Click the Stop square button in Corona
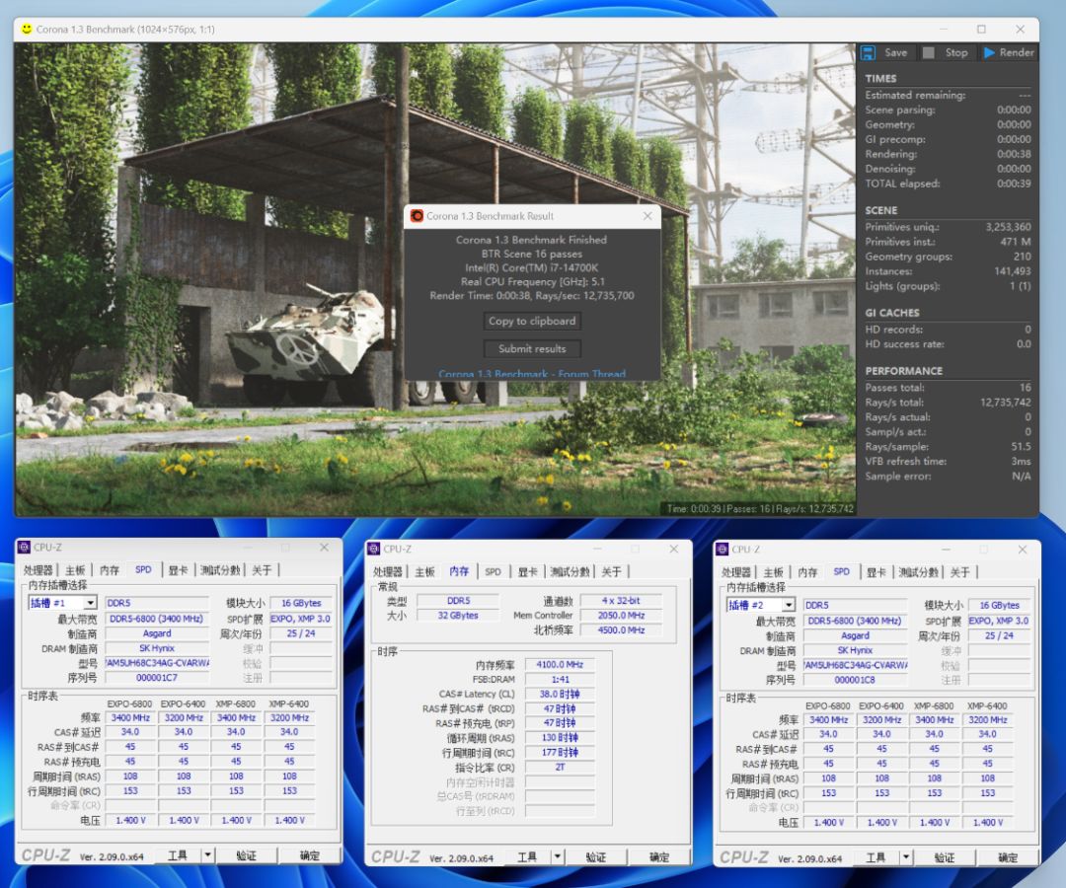This screenshot has height=888, width=1066. pos(946,53)
